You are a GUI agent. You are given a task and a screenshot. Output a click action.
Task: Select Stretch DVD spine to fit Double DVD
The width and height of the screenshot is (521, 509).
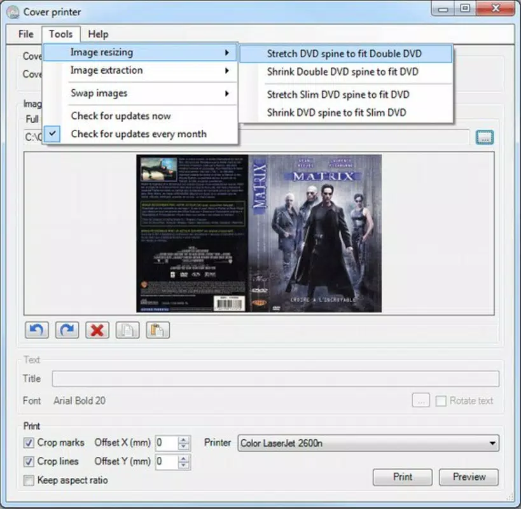346,53
